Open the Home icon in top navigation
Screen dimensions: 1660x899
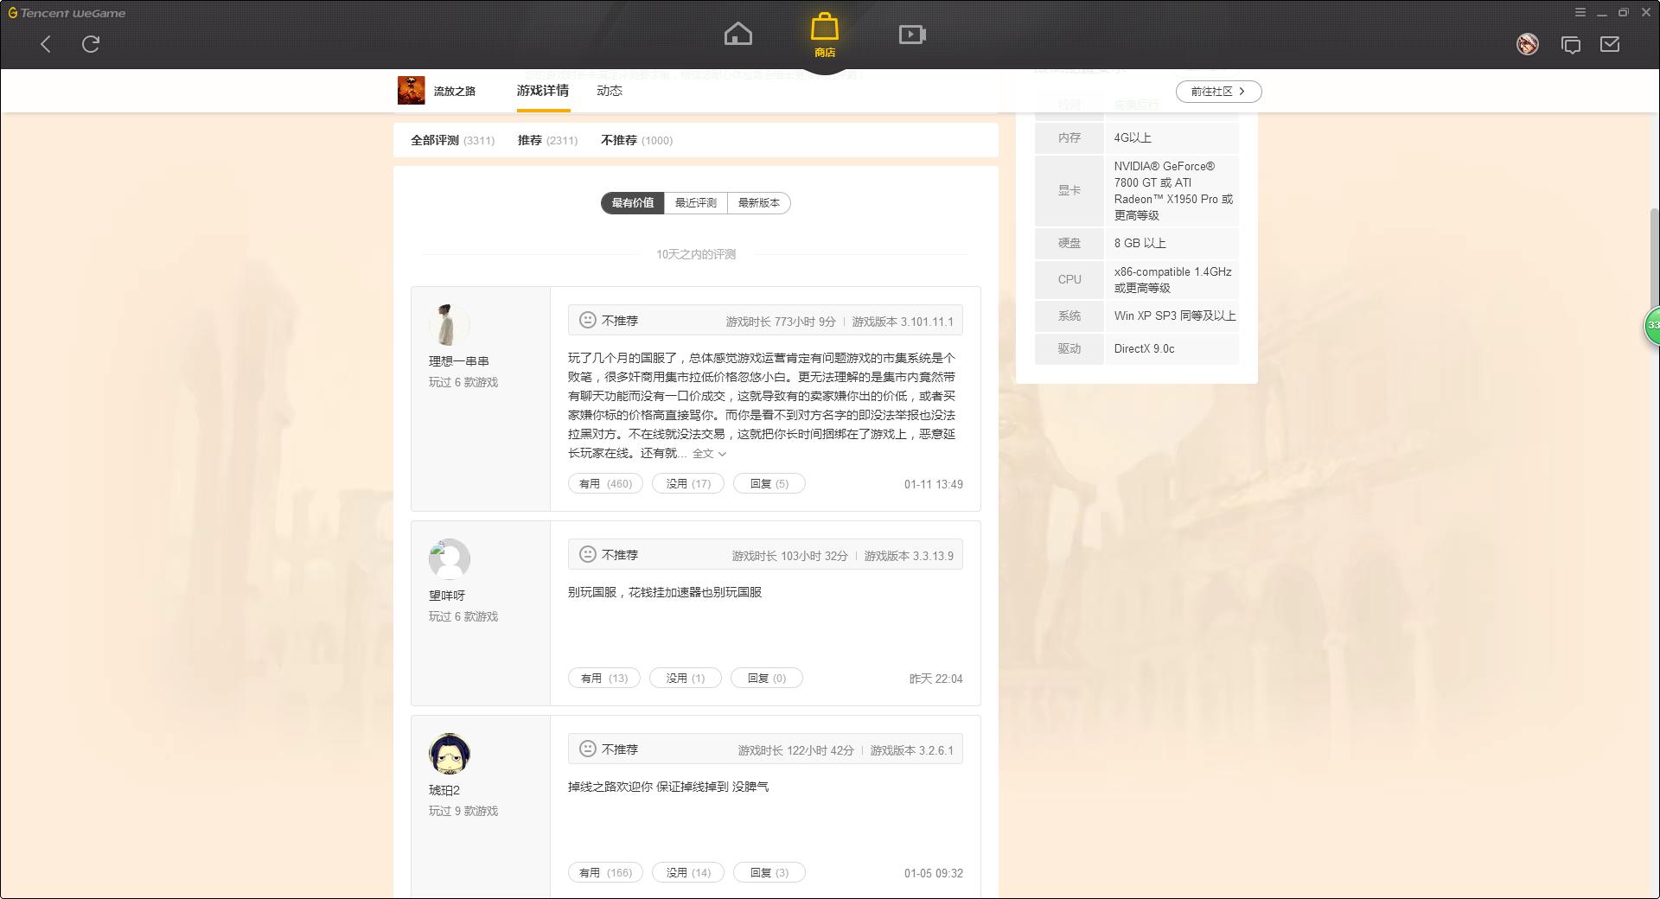pyautogui.click(x=738, y=33)
